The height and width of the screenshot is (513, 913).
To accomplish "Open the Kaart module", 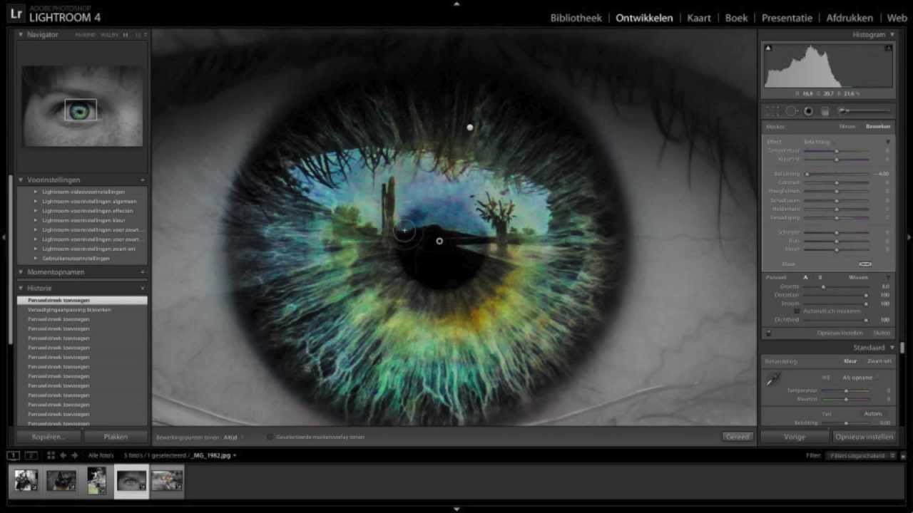I will click(699, 18).
